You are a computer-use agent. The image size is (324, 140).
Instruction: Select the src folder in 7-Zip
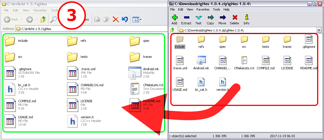(244, 42)
